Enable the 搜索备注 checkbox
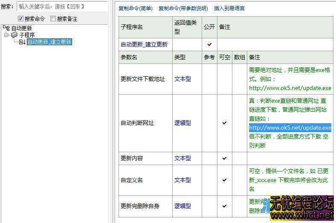336x223 pixels. click(x=53, y=19)
